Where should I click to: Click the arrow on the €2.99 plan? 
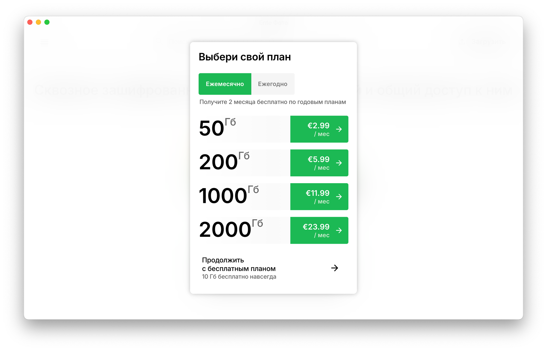[x=339, y=129]
